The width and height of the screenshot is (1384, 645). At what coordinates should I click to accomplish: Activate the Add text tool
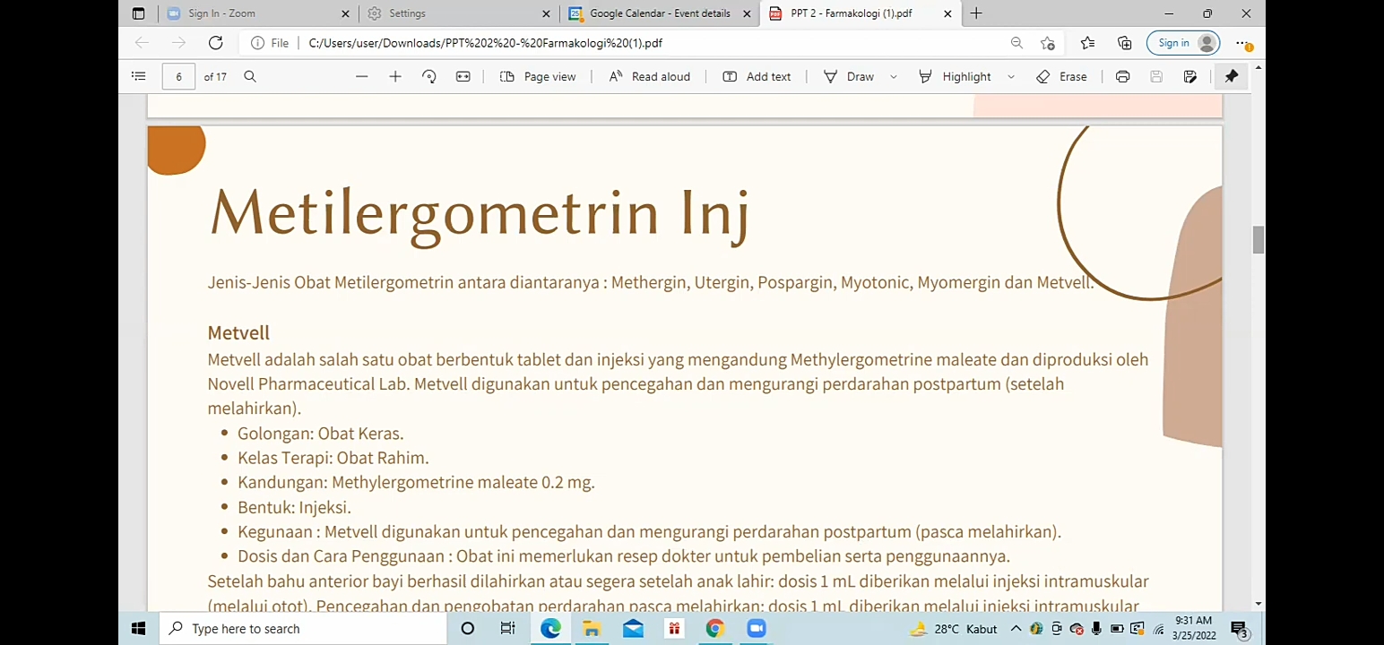[x=757, y=77]
